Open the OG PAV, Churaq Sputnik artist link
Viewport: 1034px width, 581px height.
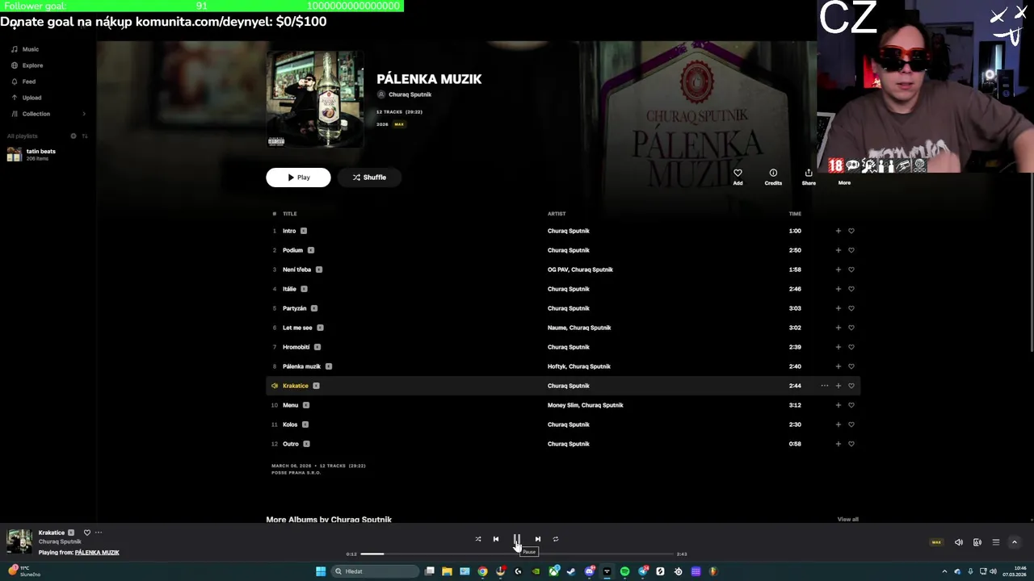pos(580,270)
